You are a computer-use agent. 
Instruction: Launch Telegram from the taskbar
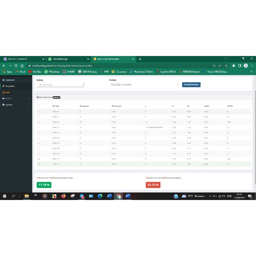[x=82, y=196]
